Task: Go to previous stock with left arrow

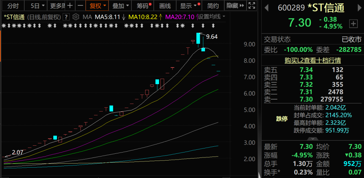Action: pos(266,8)
